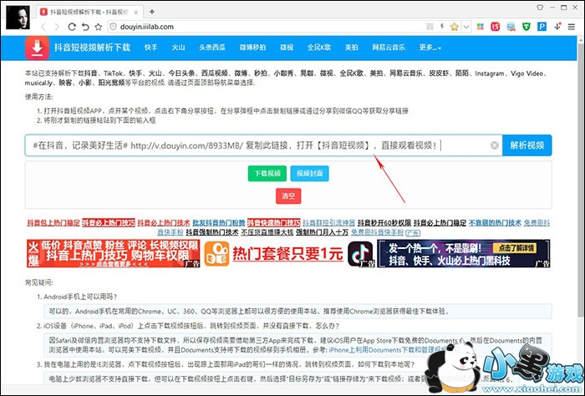Open the 抖音秒开60秒权限 ad link
The width and height of the screenshot is (585, 396).
[384, 222]
